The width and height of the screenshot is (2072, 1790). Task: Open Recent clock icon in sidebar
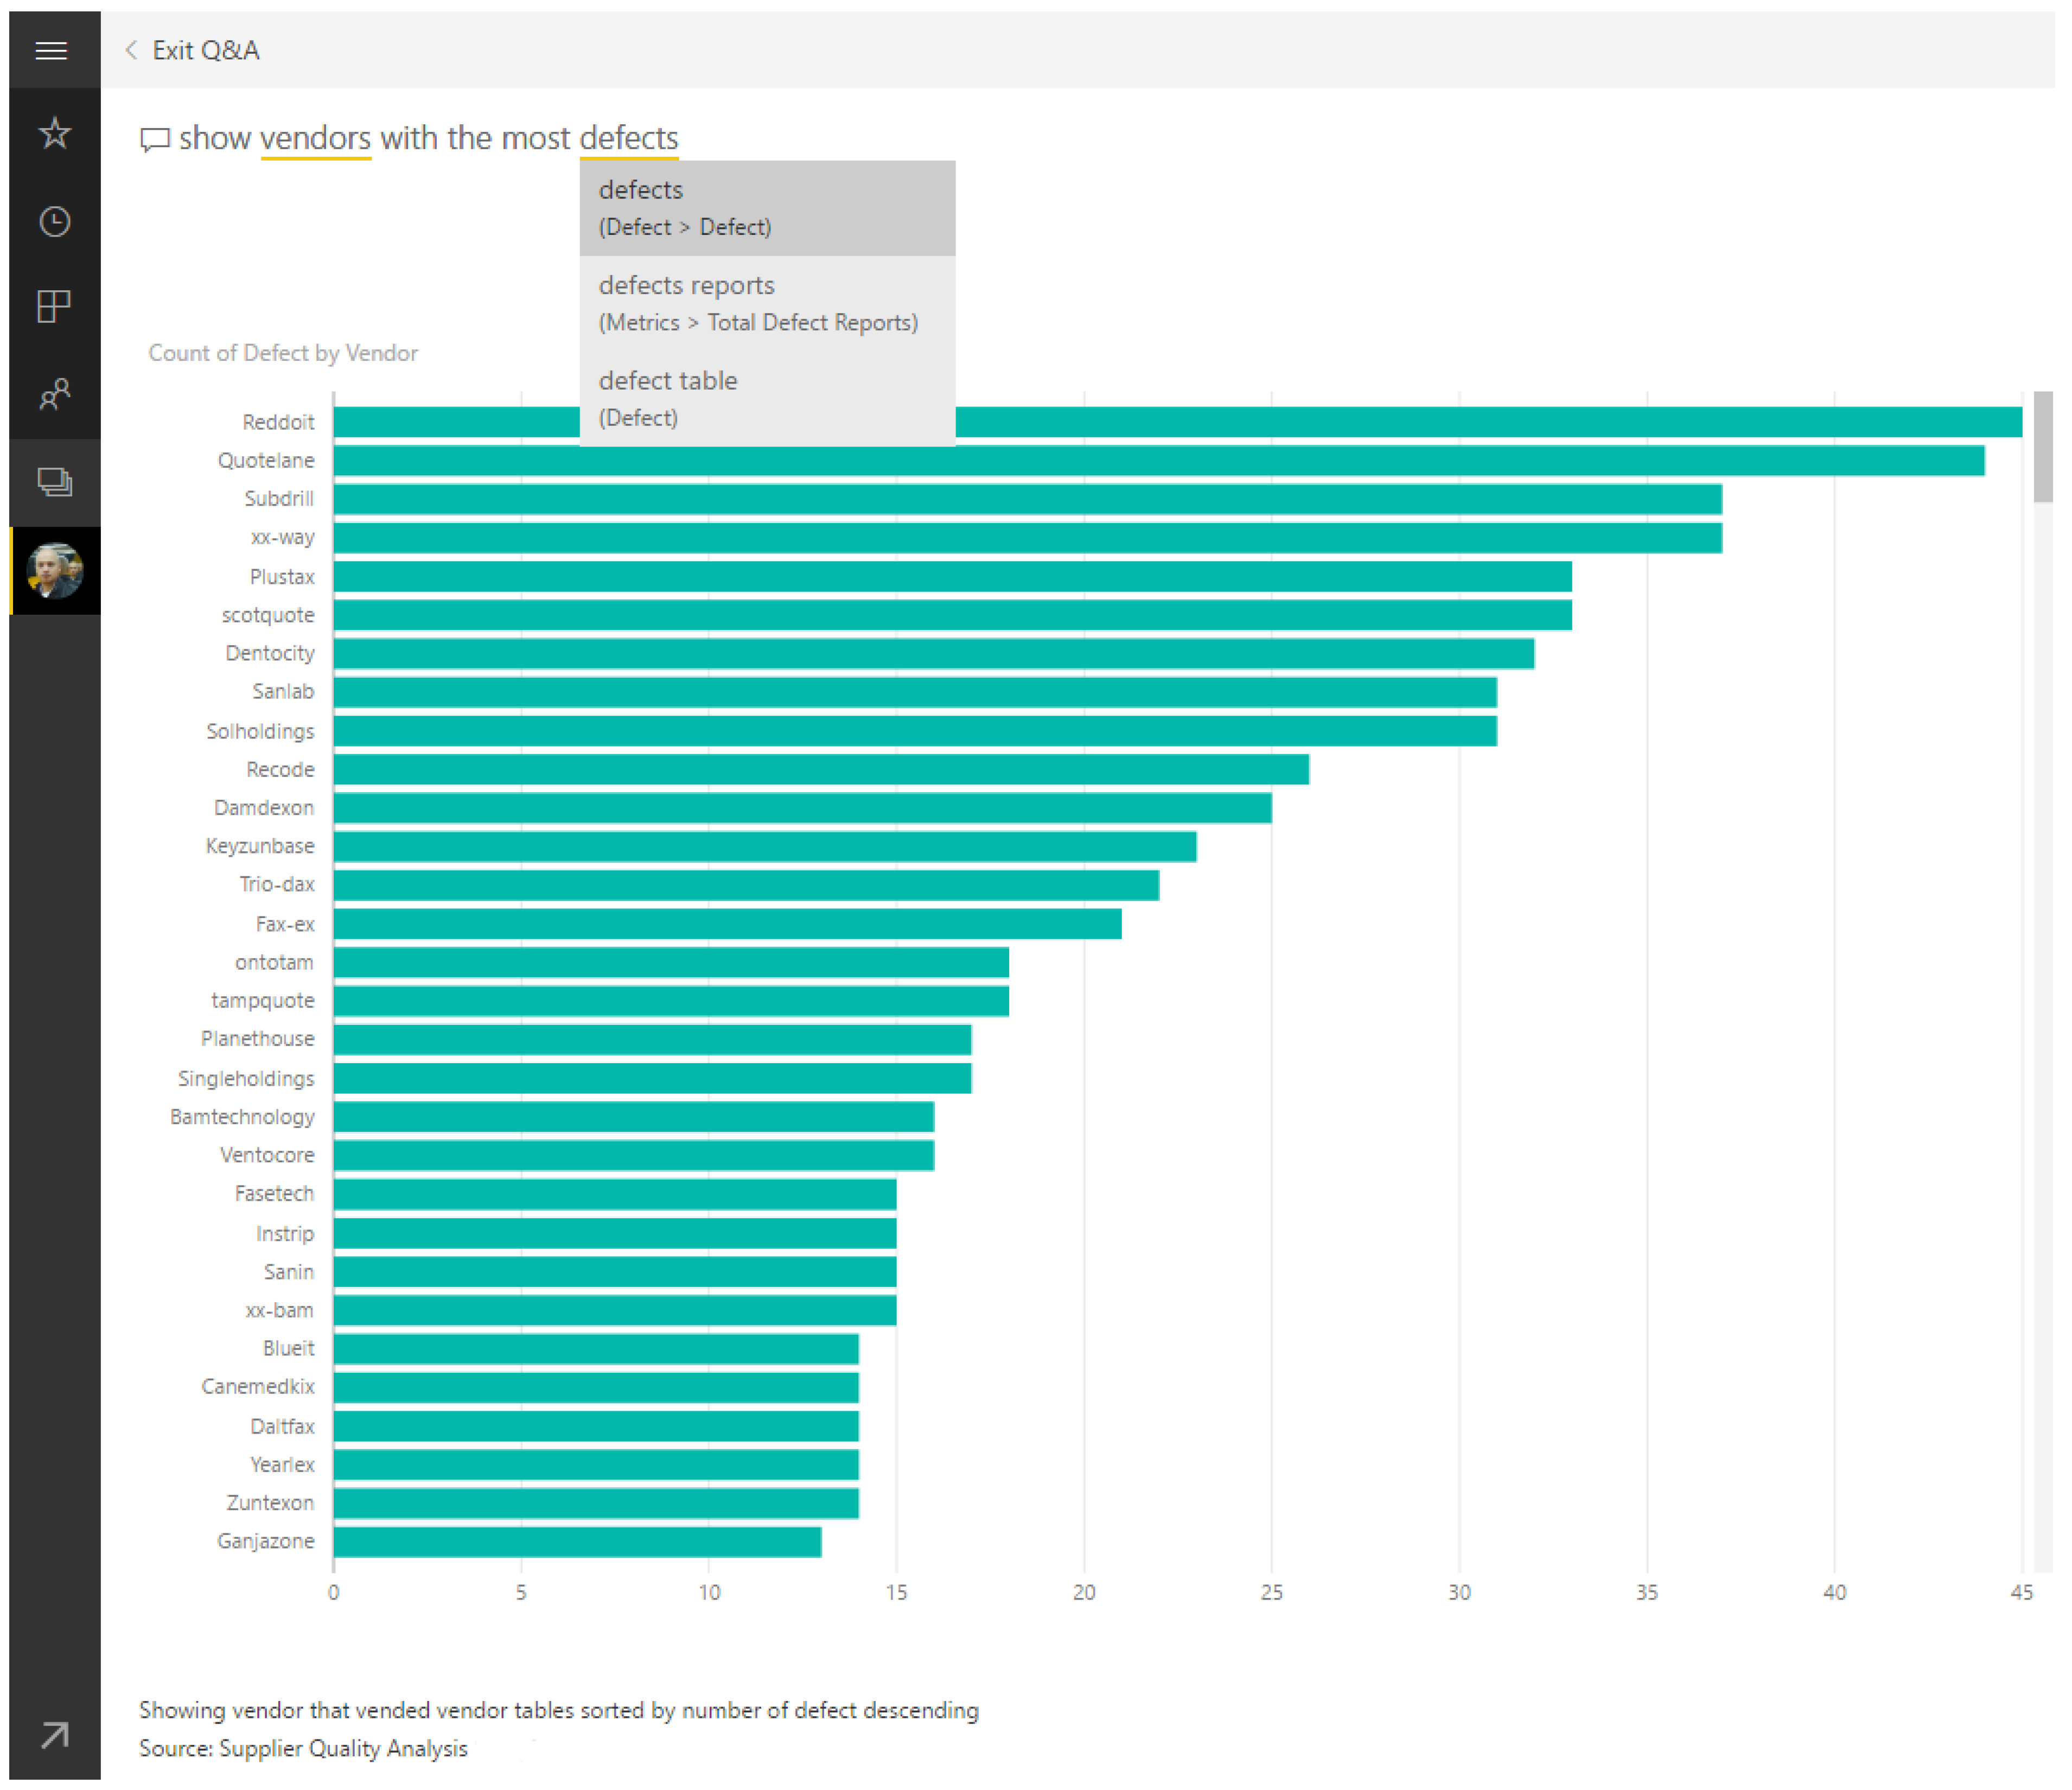point(54,221)
